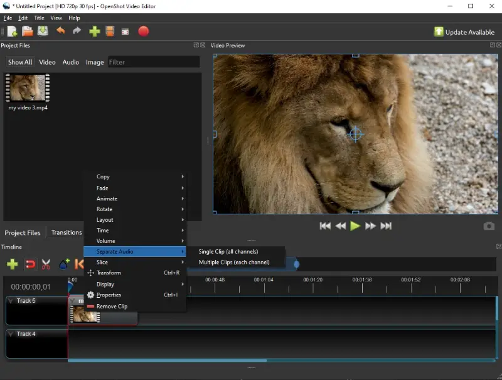The height and width of the screenshot is (380, 502).
Task: Open the Help menu
Action: 74,18
